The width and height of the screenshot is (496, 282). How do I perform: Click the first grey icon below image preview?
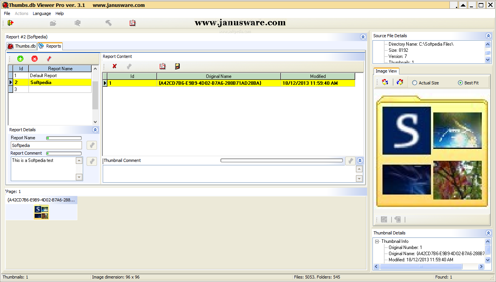[x=384, y=219]
